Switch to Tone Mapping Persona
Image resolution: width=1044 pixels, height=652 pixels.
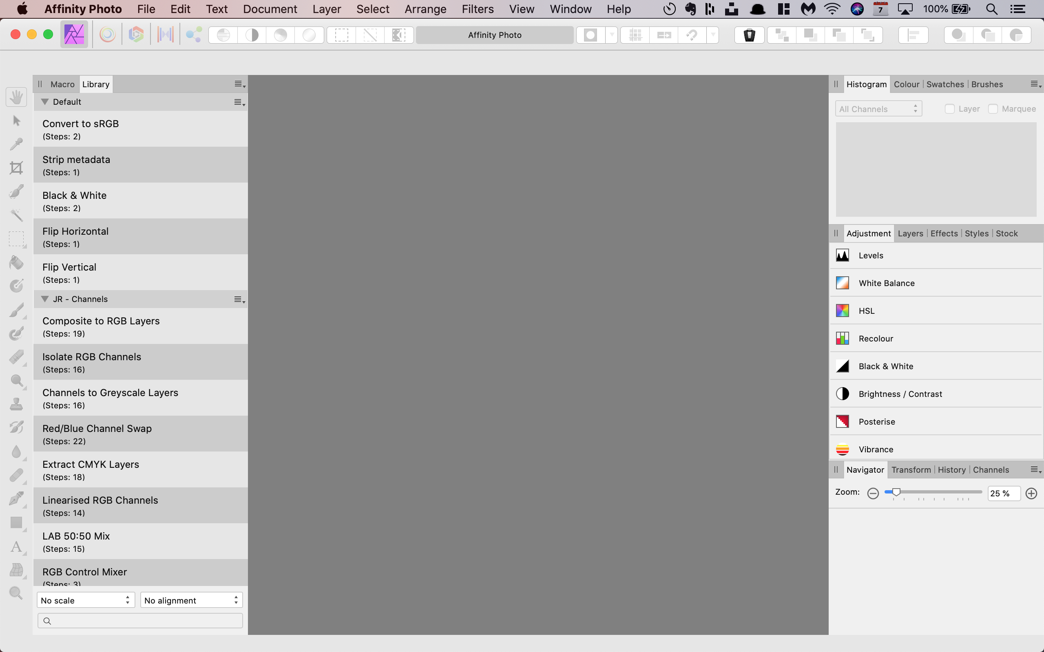pyautogui.click(x=165, y=35)
